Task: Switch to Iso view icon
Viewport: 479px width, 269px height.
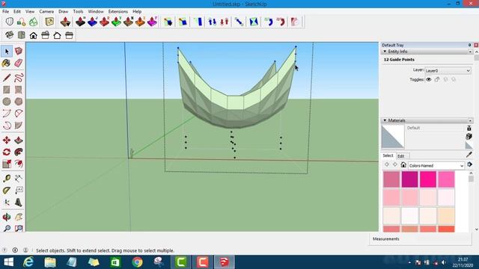Action: tap(9, 35)
